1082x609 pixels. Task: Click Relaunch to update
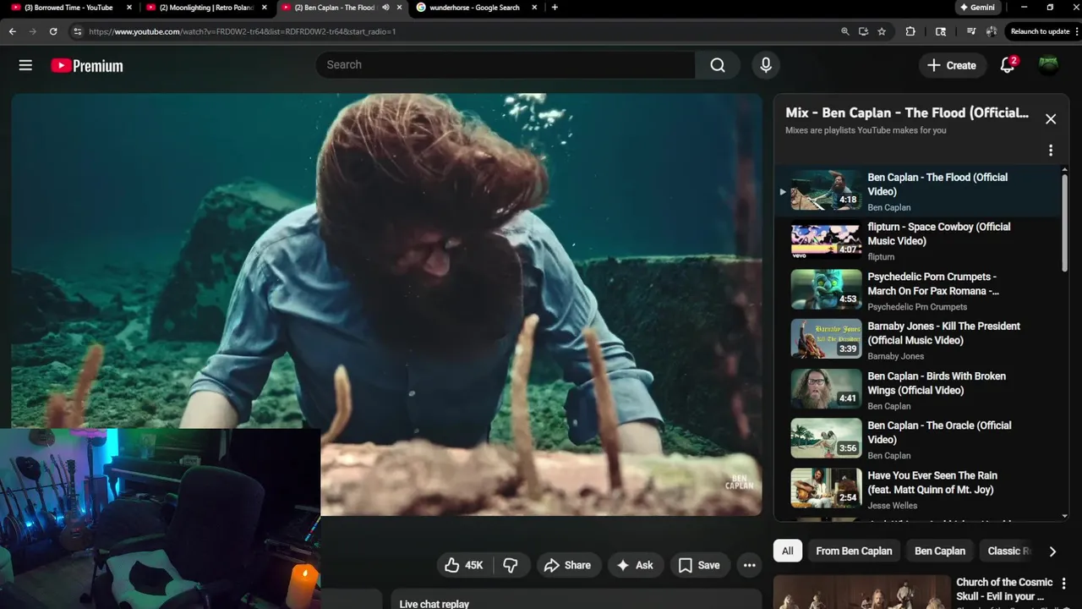[x=1040, y=31]
